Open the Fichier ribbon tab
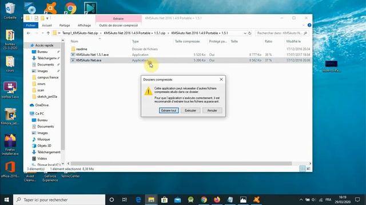The height and width of the screenshot is (205, 366). tap(31, 25)
